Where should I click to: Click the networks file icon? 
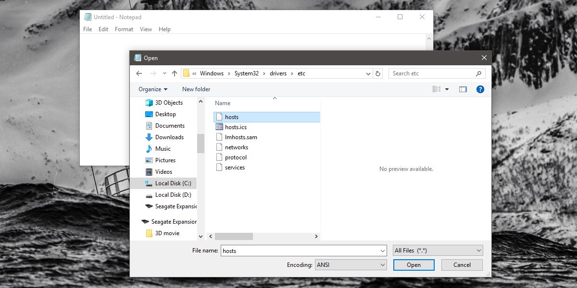coord(219,147)
